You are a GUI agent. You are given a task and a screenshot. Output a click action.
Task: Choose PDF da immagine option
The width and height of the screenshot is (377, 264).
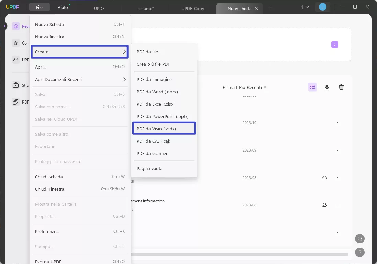point(164,79)
